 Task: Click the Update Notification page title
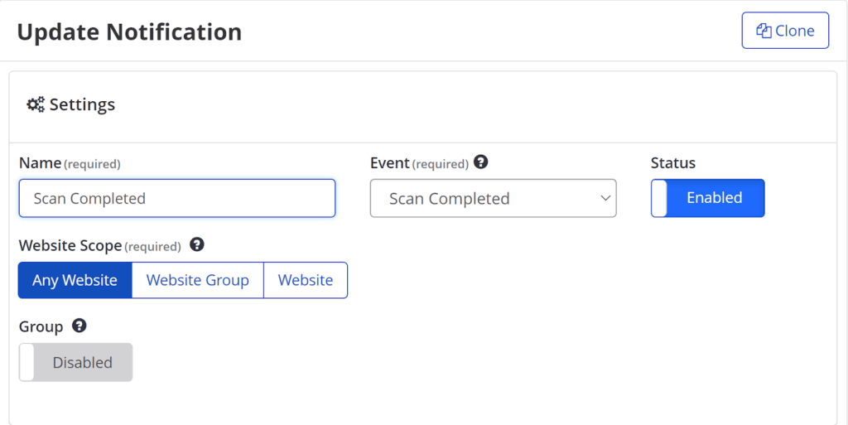[x=129, y=31]
